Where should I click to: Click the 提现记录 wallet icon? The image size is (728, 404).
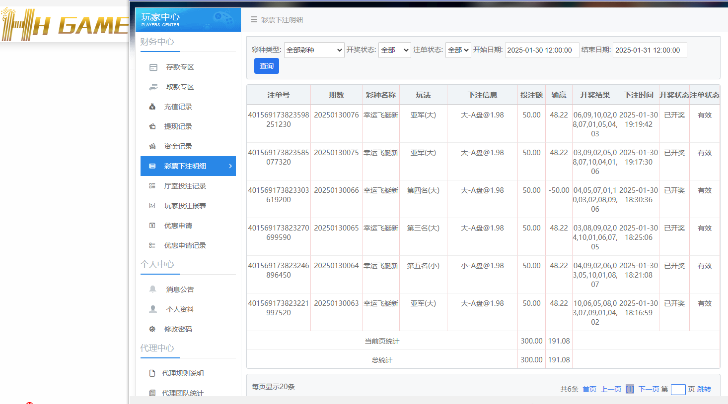coord(152,126)
